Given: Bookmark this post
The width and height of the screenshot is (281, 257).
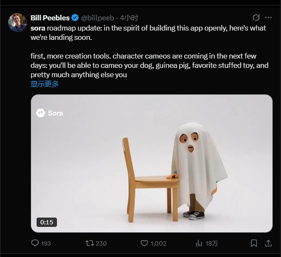Looking at the screenshot, I should pyautogui.click(x=254, y=243).
